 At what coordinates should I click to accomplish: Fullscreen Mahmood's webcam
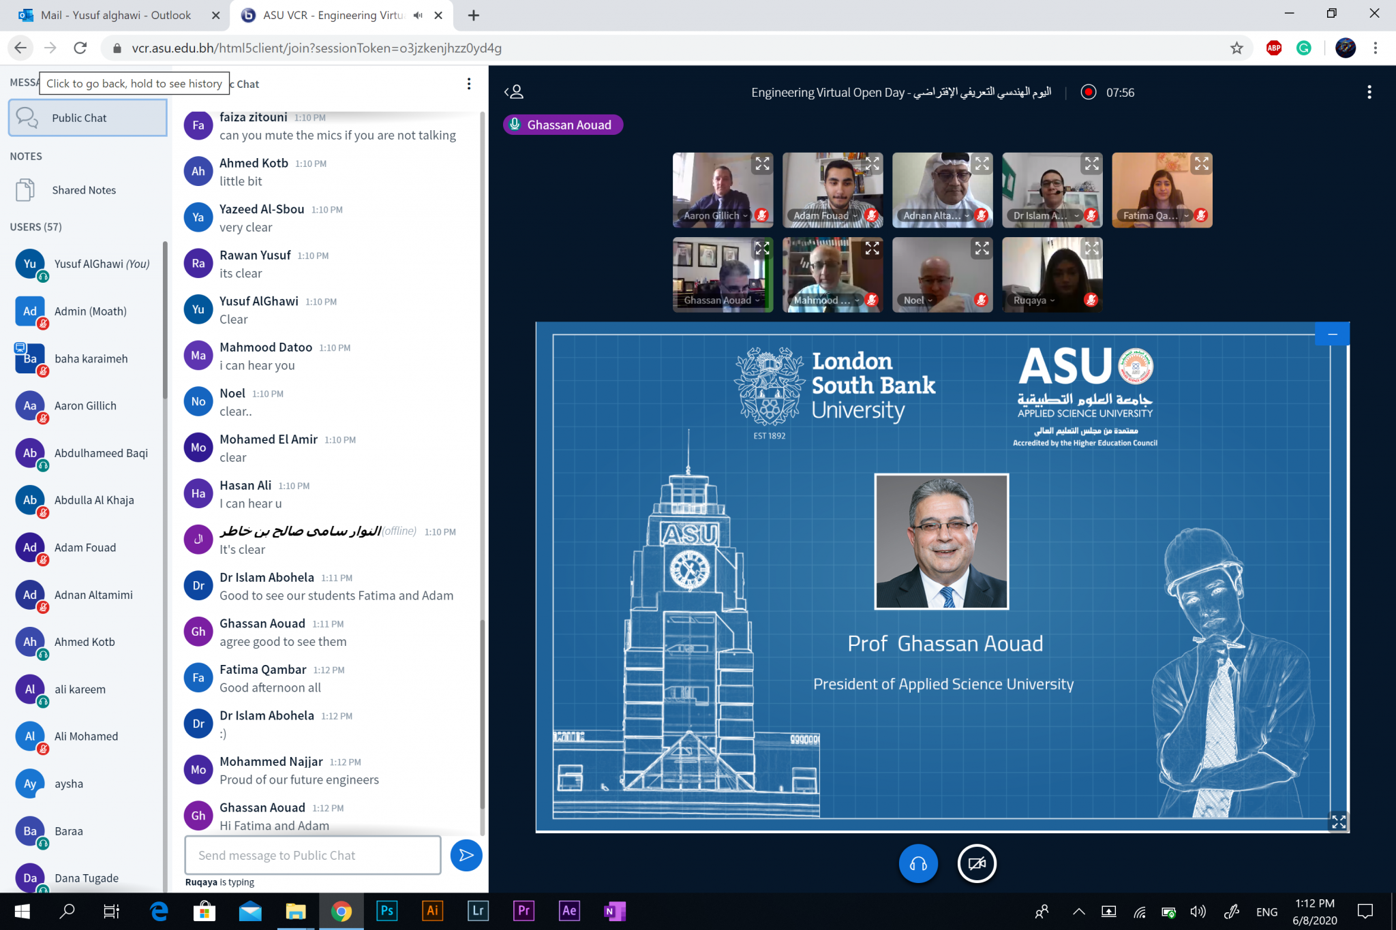coord(872,249)
